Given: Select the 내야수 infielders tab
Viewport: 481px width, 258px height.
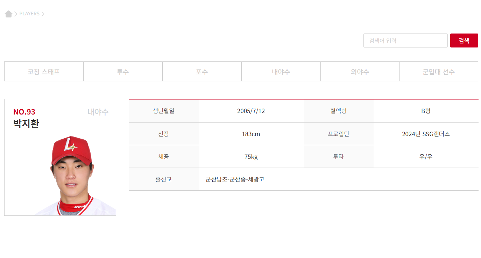Looking at the screenshot, I should 281,71.
